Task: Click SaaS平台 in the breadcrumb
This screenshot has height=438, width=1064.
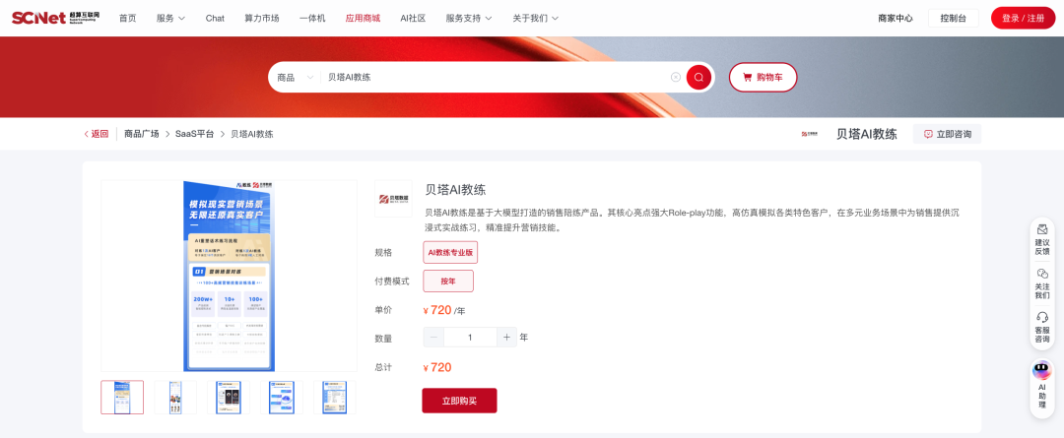Action: pyautogui.click(x=195, y=134)
